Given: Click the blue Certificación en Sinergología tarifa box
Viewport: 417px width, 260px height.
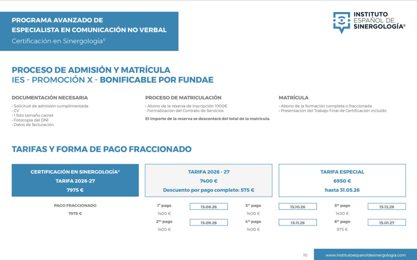Looking at the screenshot, I should click(x=75, y=180).
